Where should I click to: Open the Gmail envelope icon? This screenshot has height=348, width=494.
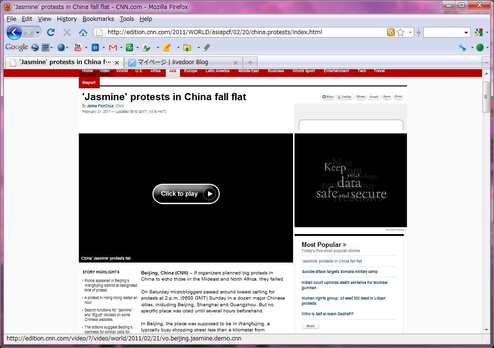point(113,47)
